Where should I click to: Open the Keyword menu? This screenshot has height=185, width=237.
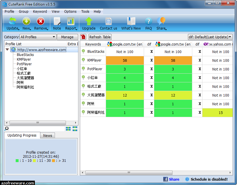point(40,12)
